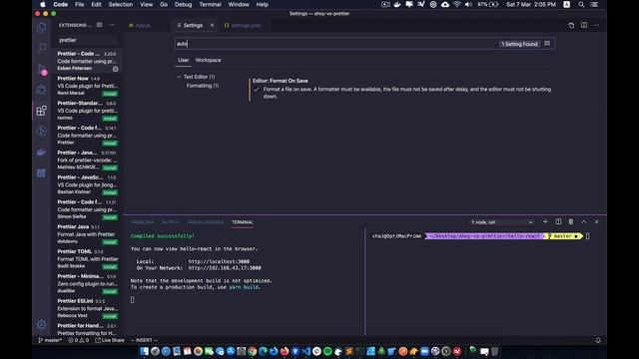Kill the terminal with the trash icon
The image size is (639, 359).
[x=571, y=221]
